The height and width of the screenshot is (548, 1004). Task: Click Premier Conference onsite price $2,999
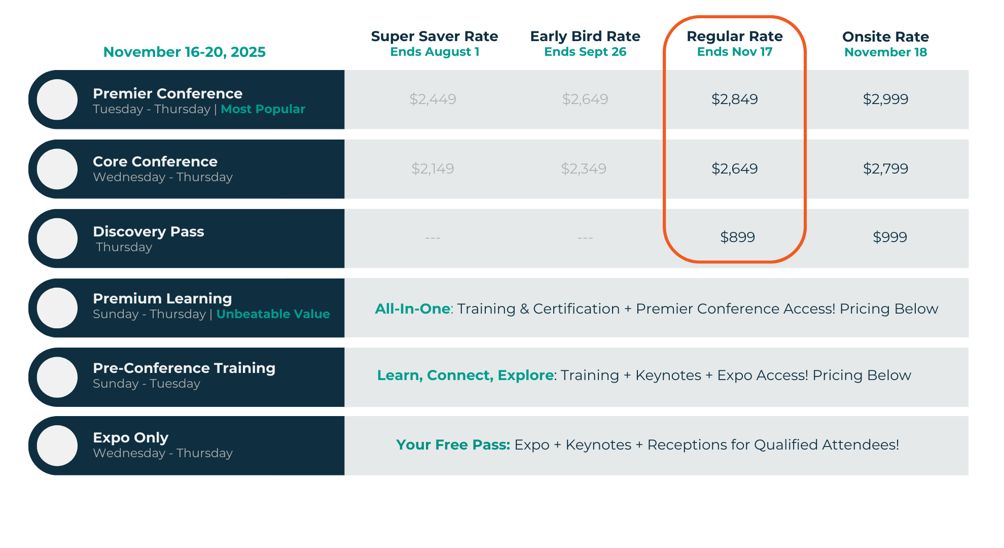(x=885, y=99)
